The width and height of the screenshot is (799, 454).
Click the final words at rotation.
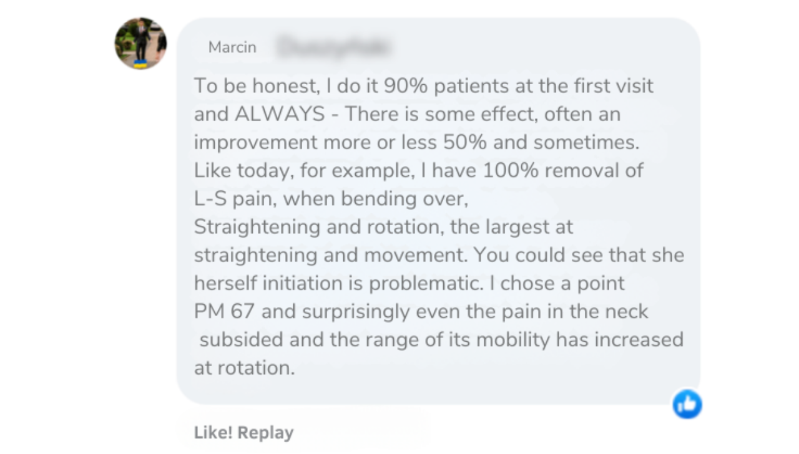tap(244, 368)
